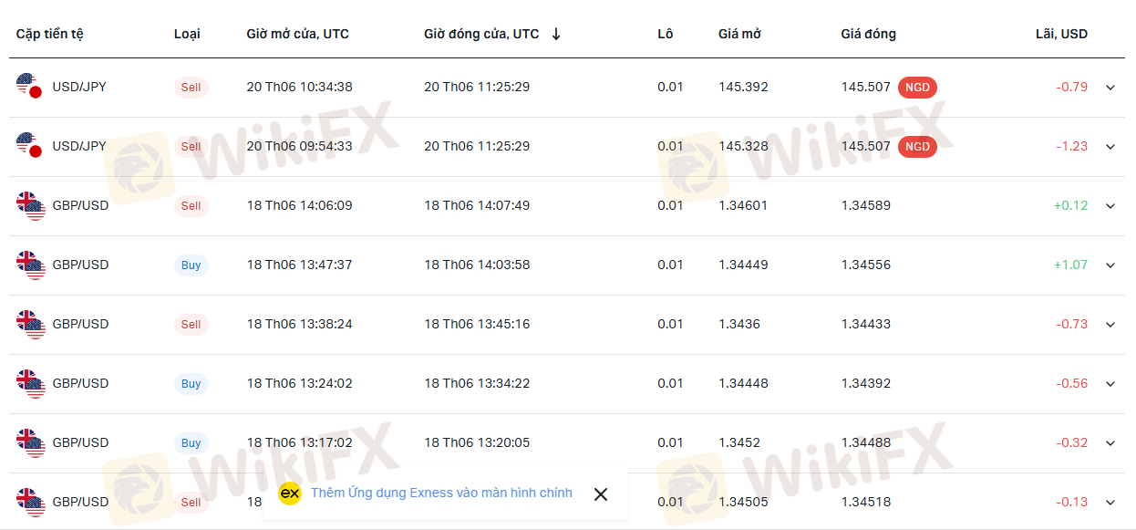Sort by Cặp tiền tệ column header
Viewport: 1136px width, 530px height.
click(50, 34)
